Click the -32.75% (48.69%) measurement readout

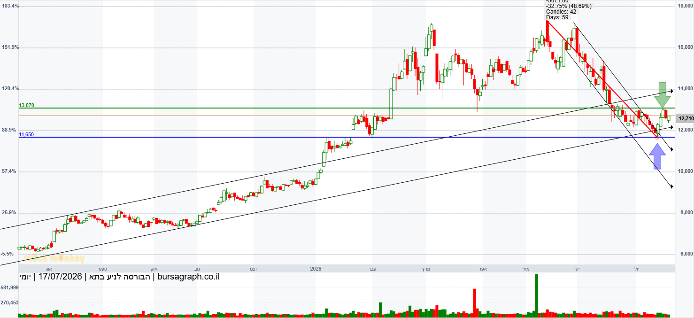(569, 6)
